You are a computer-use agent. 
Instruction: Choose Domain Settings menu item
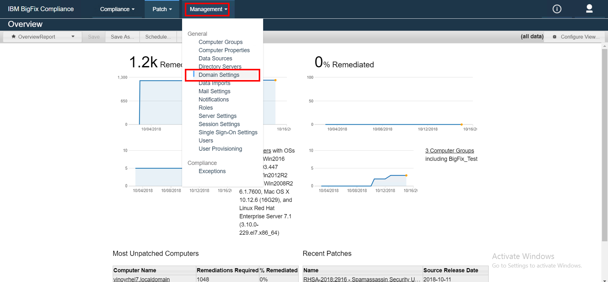(x=219, y=75)
